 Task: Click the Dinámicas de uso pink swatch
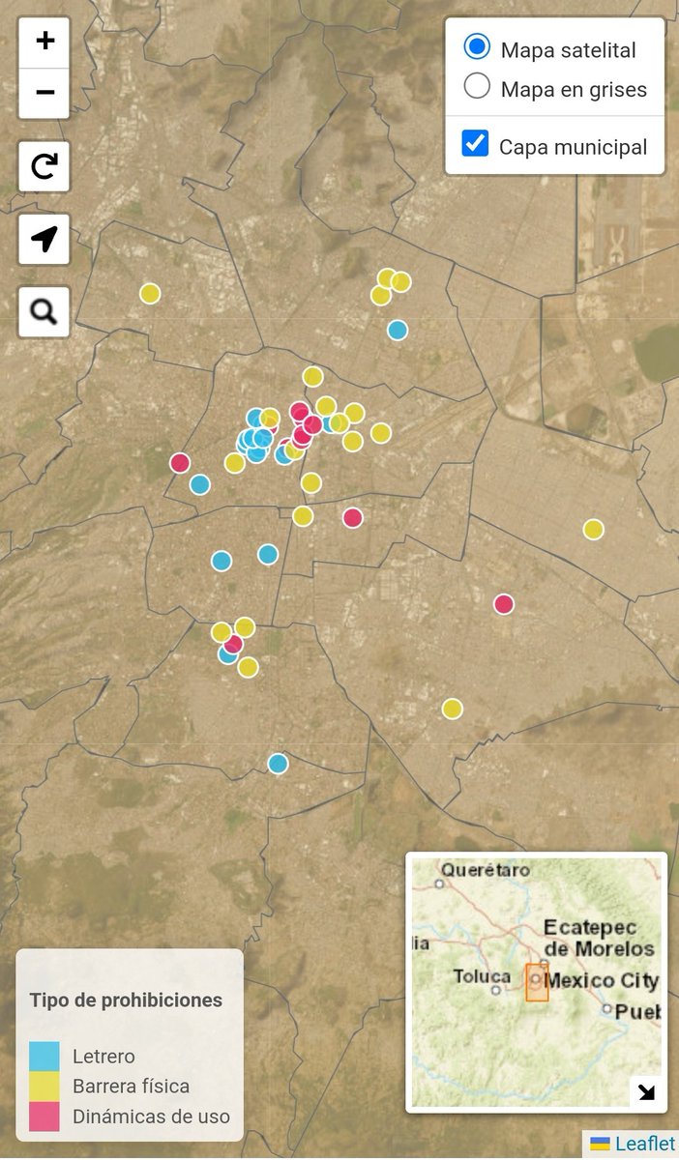click(x=44, y=1116)
